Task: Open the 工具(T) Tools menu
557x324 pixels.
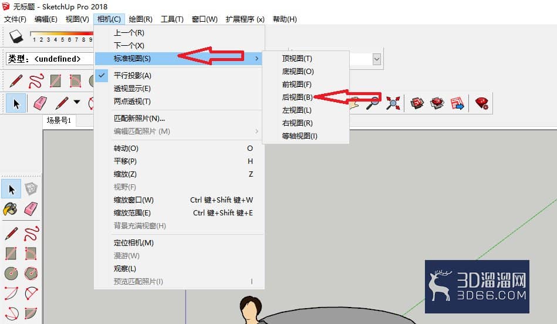Action: pyautogui.click(x=173, y=19)
